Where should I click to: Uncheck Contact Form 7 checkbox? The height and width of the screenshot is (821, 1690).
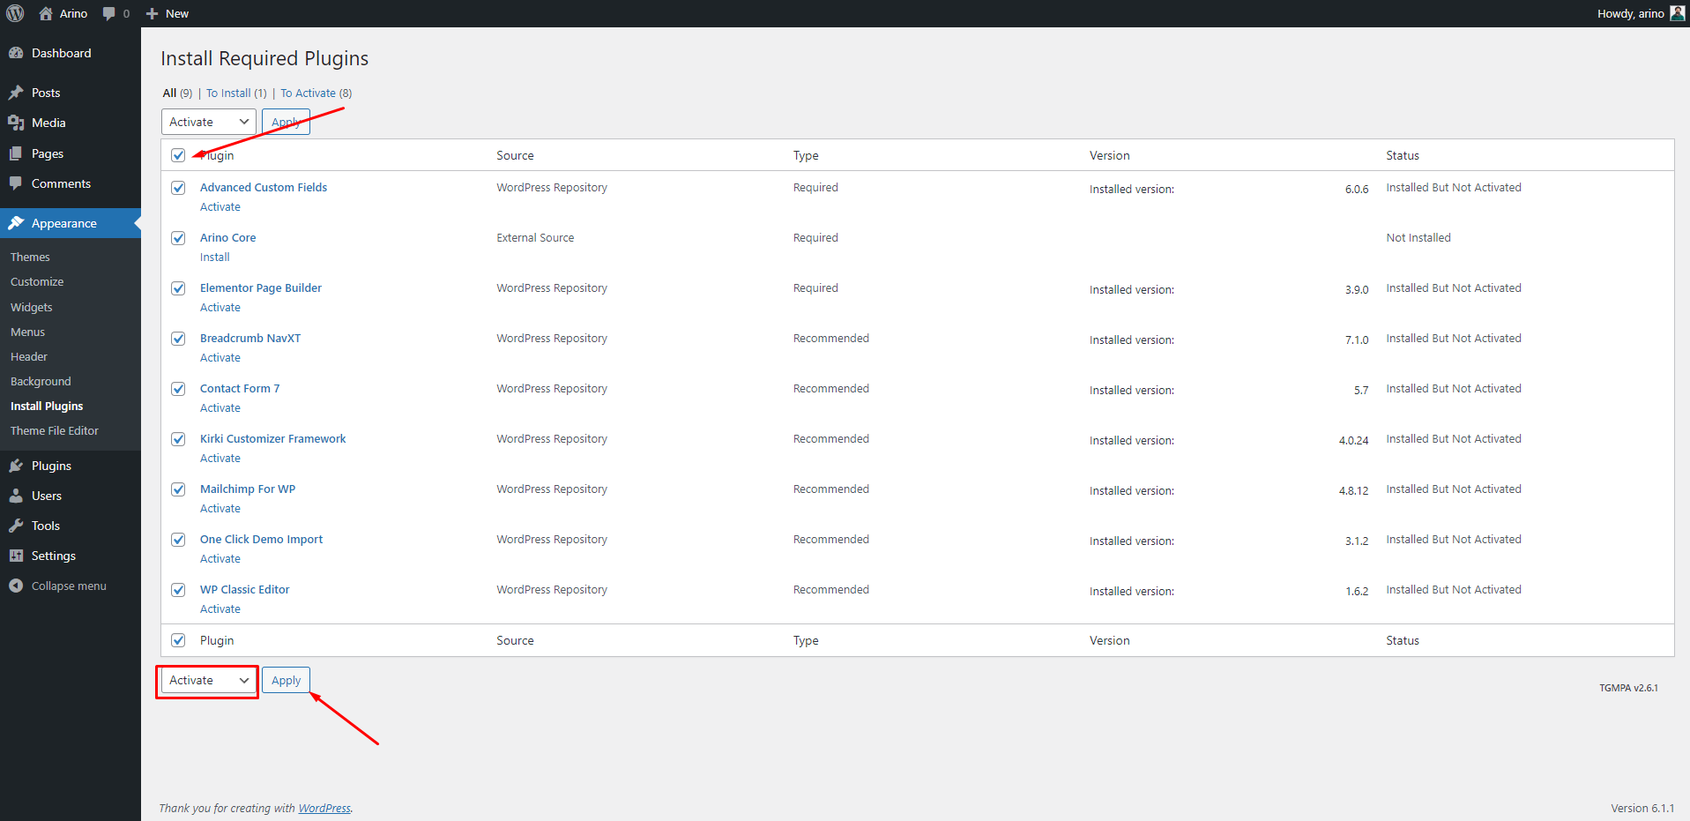(x=178, y=389)
